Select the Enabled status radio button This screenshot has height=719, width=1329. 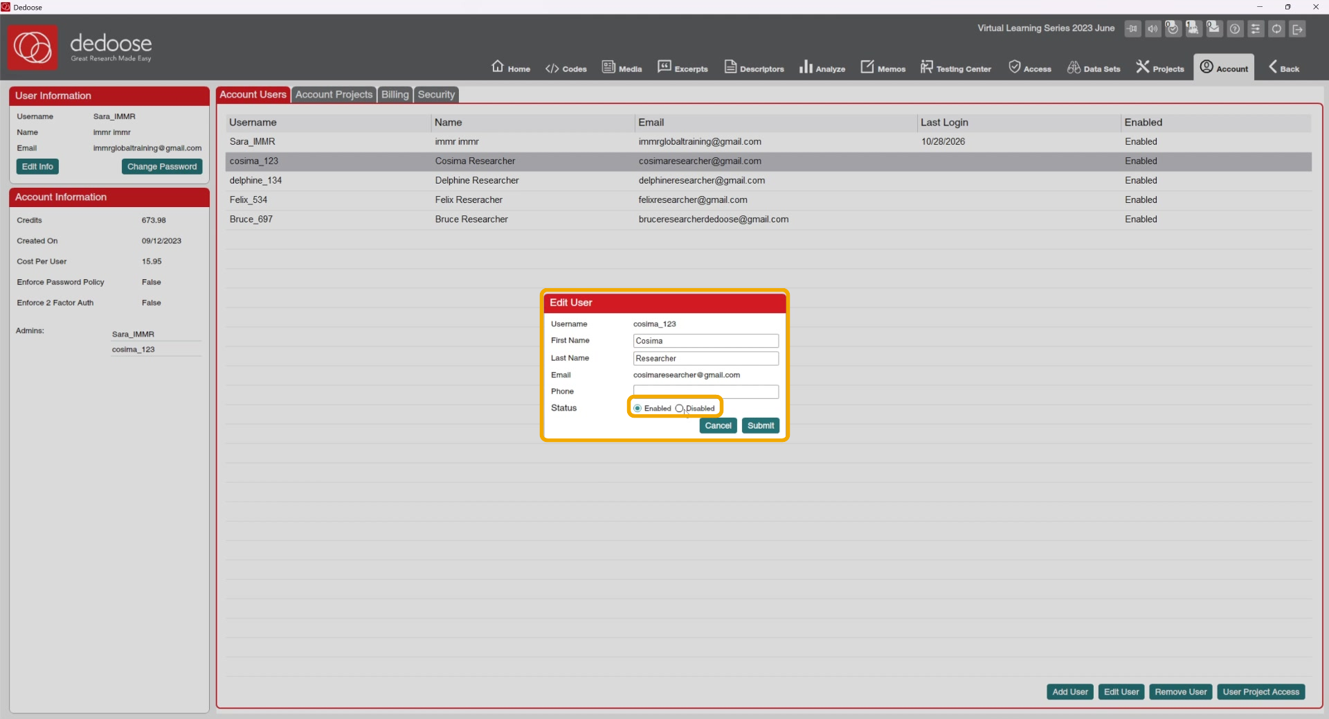pyautogui.click(x=638, y=409)
